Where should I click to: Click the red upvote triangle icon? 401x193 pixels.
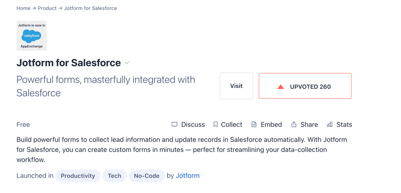280,87
